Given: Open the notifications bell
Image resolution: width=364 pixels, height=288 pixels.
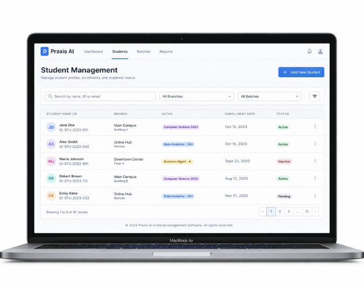Looking at the screenshot, I should click(309, 51).
